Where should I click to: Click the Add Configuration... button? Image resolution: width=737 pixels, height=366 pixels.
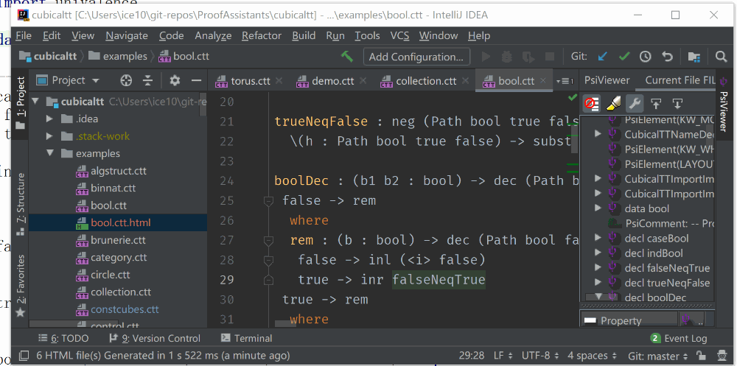pyautogui.click(x=416, y=57)
